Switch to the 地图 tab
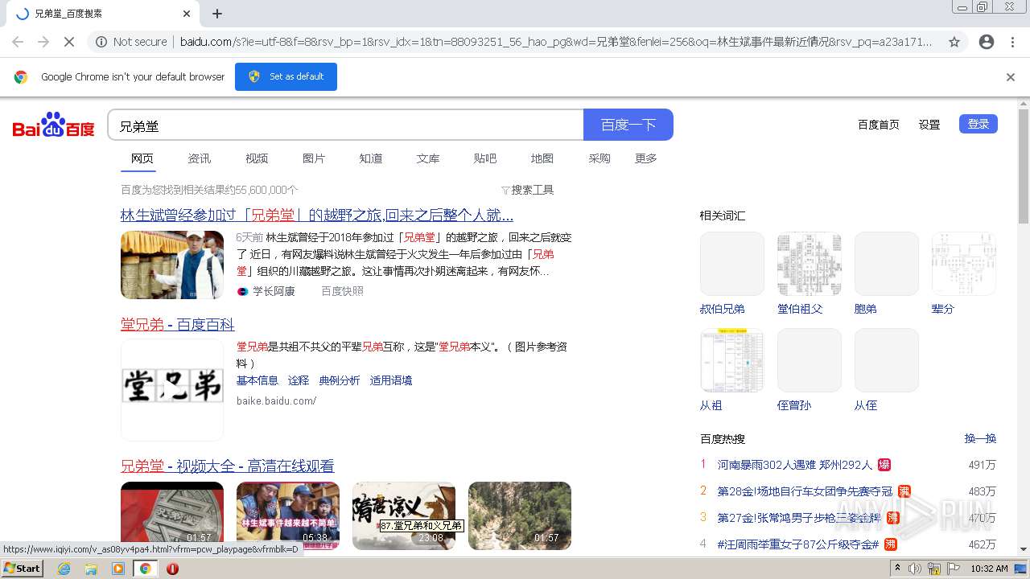1030x579 pixels. click(x=542, y=158)
